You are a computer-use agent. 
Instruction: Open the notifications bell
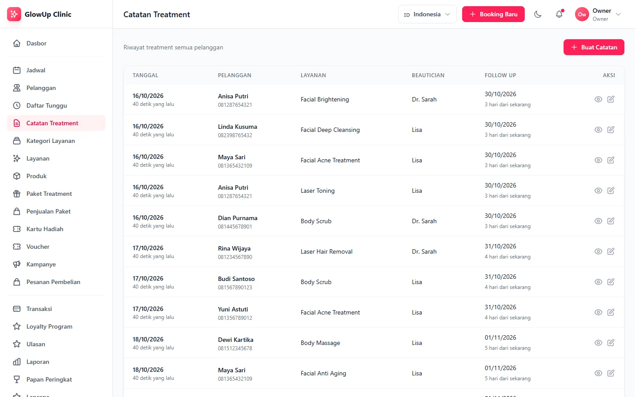pyautogui.click(x=559, y=14)
